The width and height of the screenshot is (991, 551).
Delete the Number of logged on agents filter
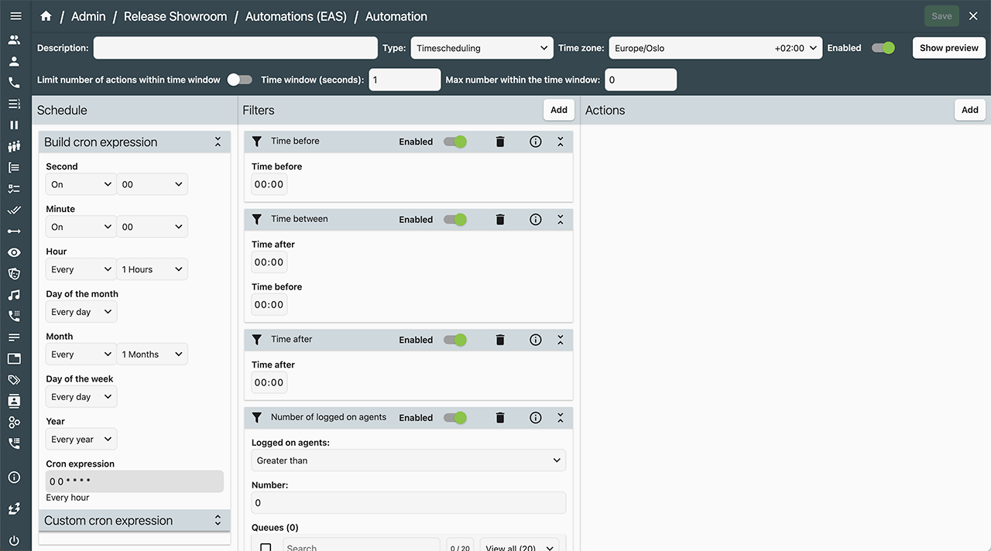(500, 418)
